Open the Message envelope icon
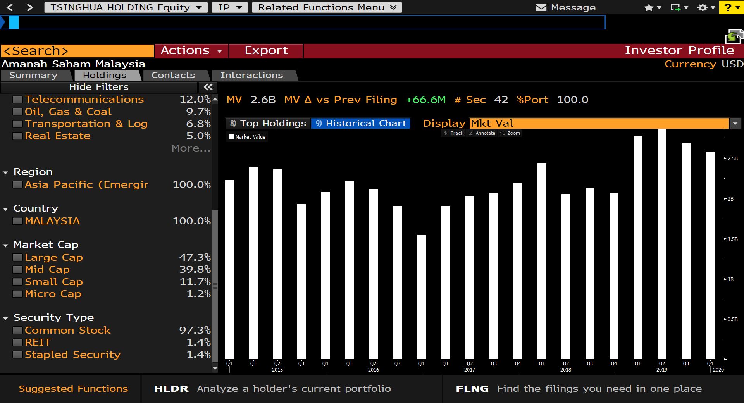Image resolution: width=744 pixels, height=403 pixels. pyautogui.click(x=541, y=7)
